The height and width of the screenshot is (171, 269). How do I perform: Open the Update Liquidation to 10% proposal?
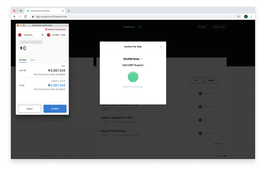click(x=117, y=118)
